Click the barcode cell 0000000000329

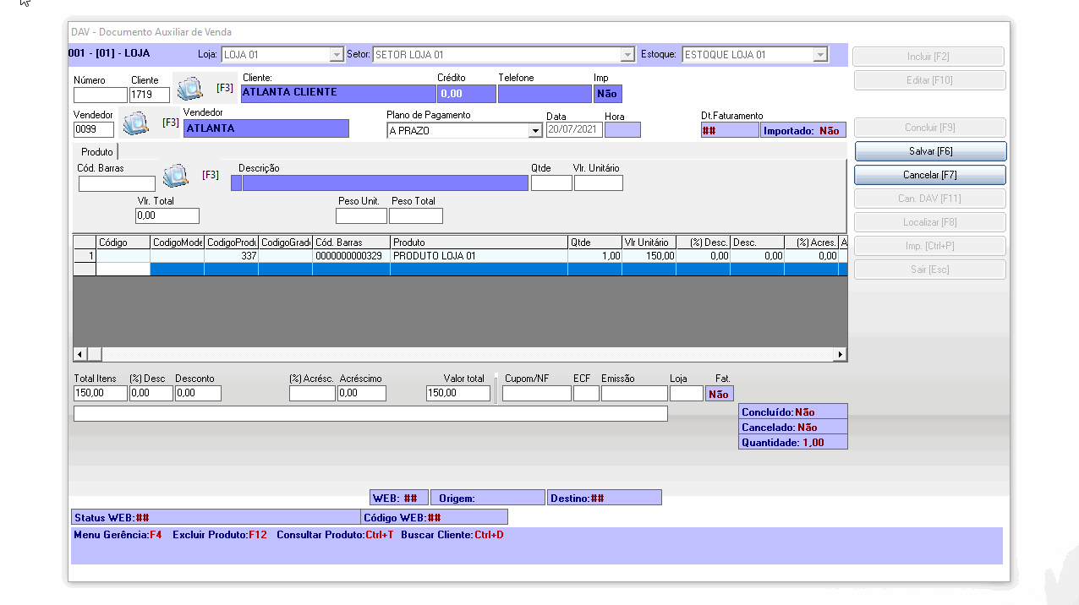pos(351,256)
